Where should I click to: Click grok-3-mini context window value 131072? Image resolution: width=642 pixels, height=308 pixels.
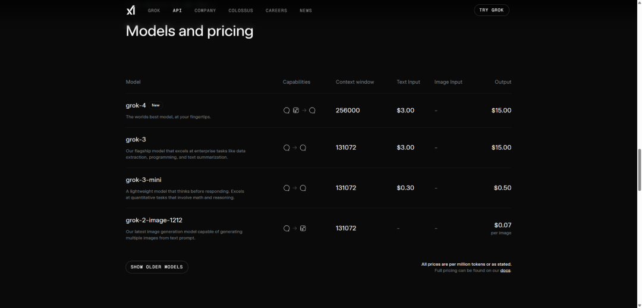pyautogui.click(x=346, y=188)
